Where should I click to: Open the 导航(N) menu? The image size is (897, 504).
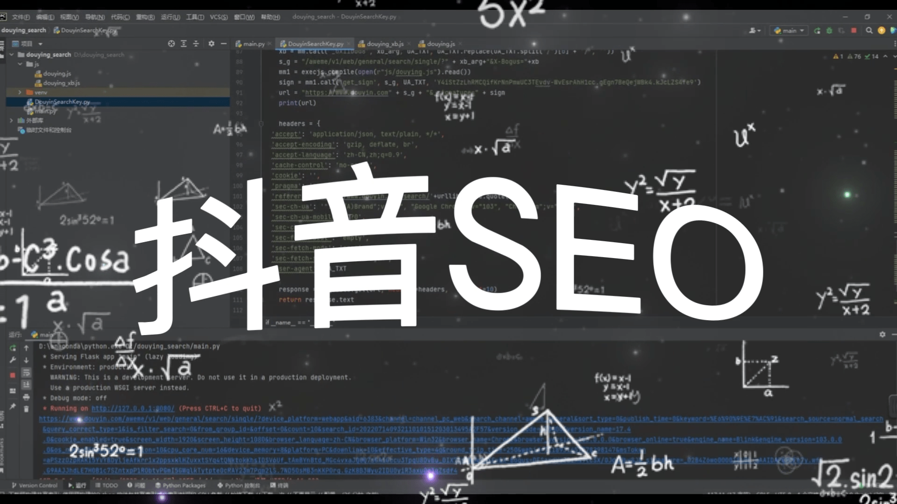[95, 17]
